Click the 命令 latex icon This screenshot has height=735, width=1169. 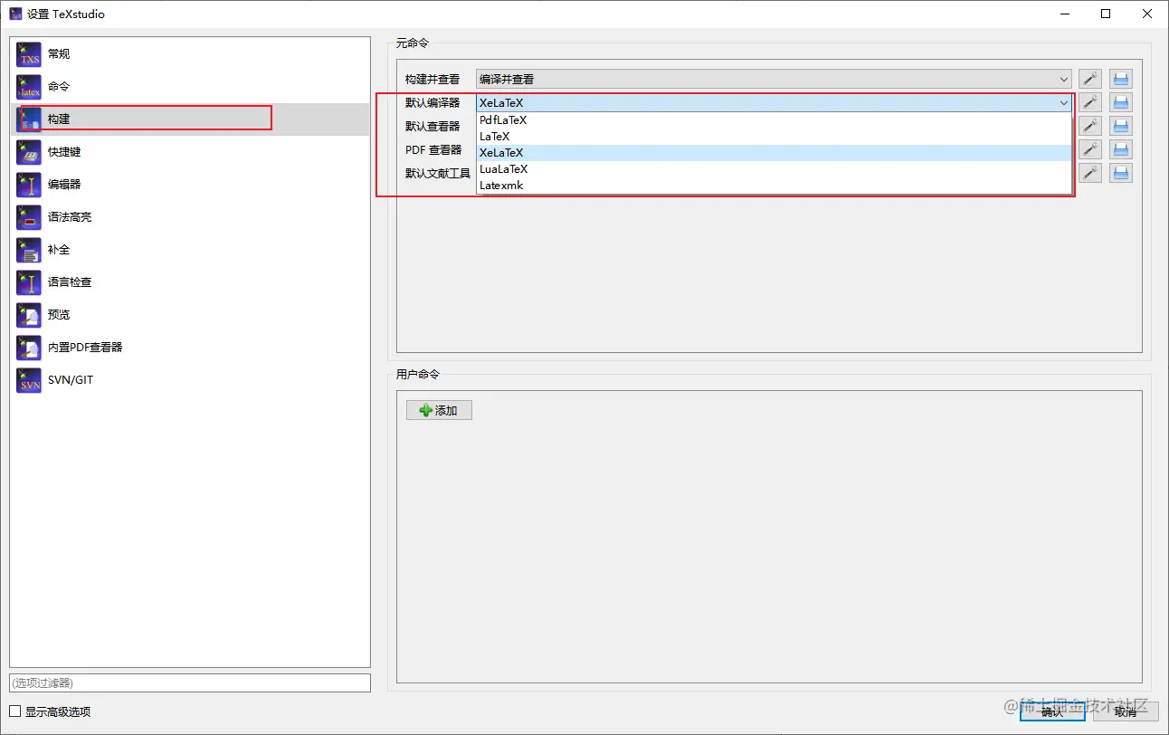click(29, 87)
